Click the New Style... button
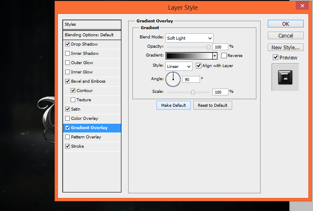The image size is (313, 211). click(x=286, y=47)
